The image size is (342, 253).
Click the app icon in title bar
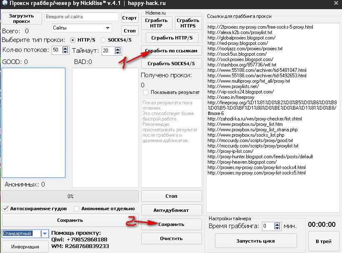click(4, 3)
